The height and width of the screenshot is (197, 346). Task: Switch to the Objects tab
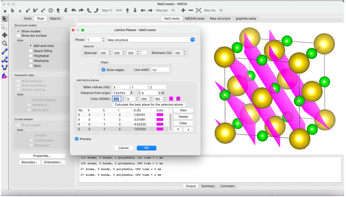point(55,18)
